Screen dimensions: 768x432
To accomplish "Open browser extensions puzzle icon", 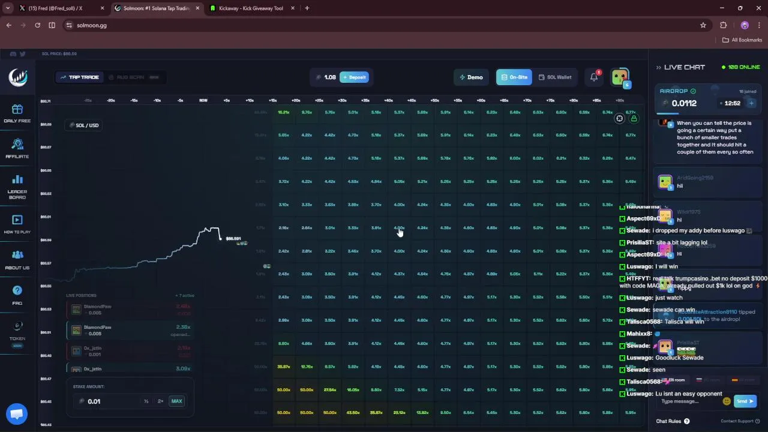I will click(723, 25).
